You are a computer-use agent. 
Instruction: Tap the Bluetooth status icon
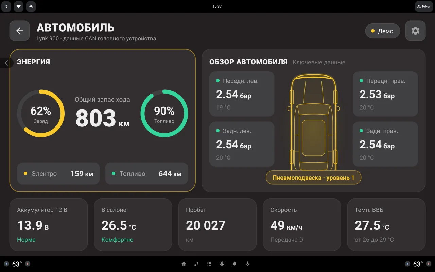pos(6,6)
